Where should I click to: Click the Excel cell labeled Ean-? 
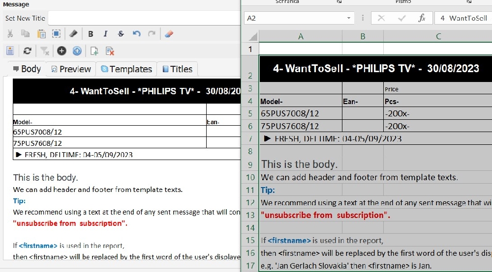[x=363, y=101]
